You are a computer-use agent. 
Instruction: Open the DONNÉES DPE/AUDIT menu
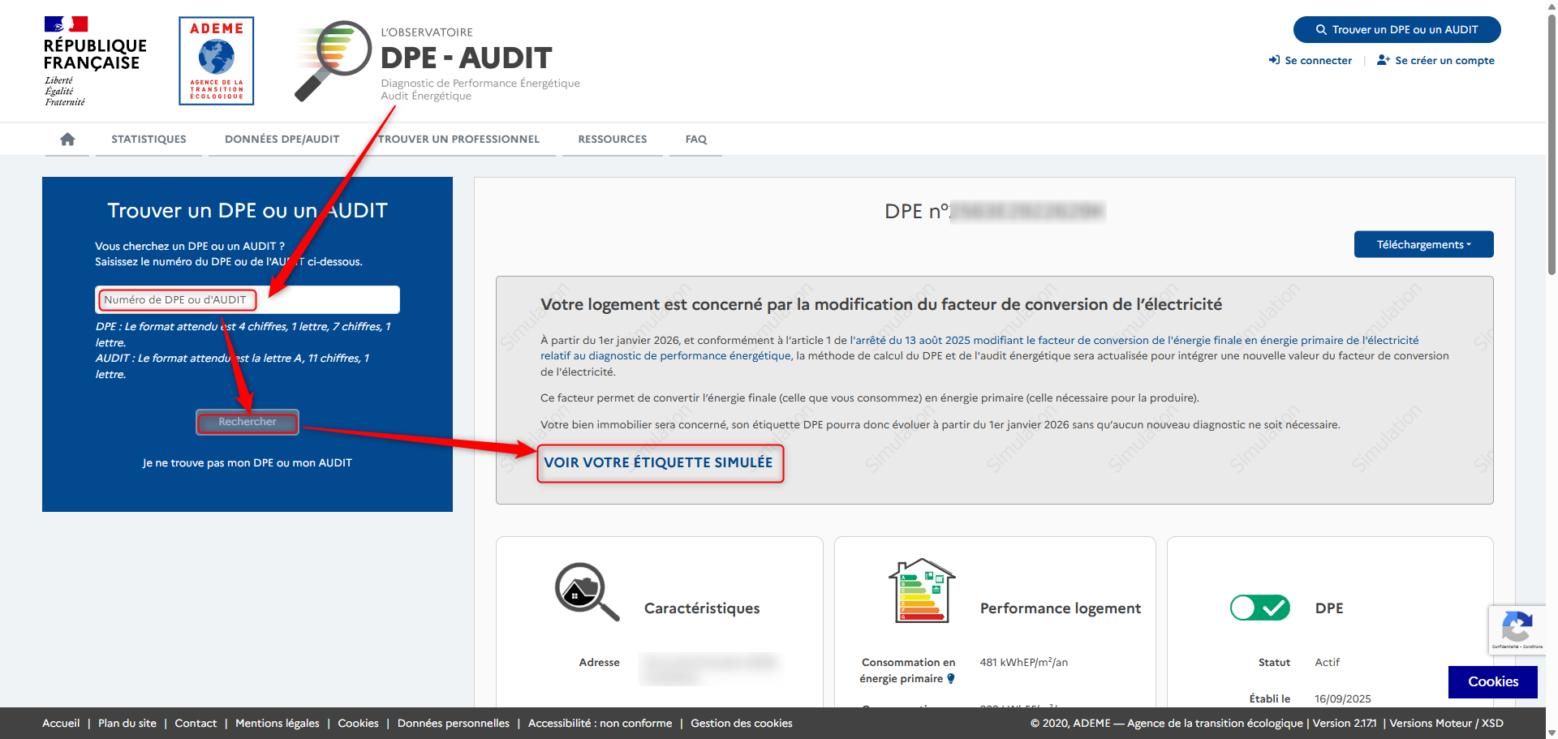282,140
